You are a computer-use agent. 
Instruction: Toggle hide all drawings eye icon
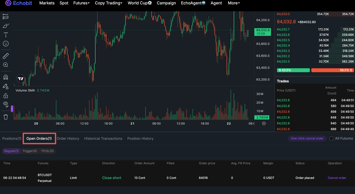[x=6, y=104]
